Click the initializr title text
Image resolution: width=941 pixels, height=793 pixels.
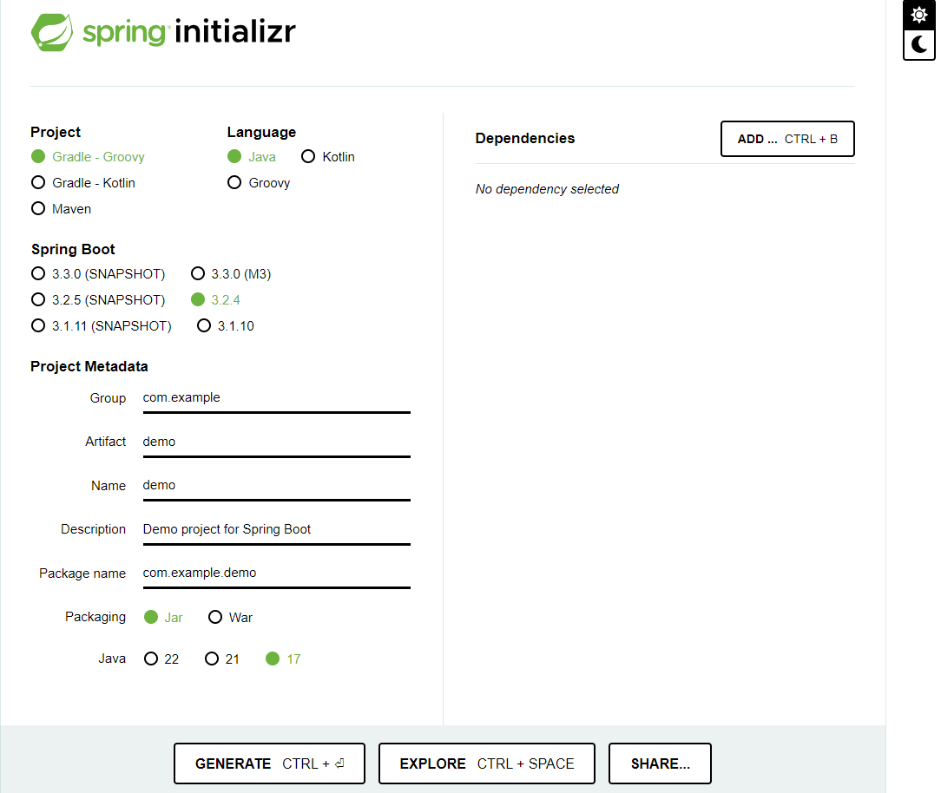pyautogui.click(x=235, y=32)
